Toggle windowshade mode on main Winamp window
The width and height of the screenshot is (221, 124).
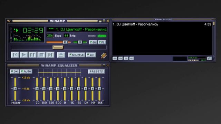(x=104, y=21)
